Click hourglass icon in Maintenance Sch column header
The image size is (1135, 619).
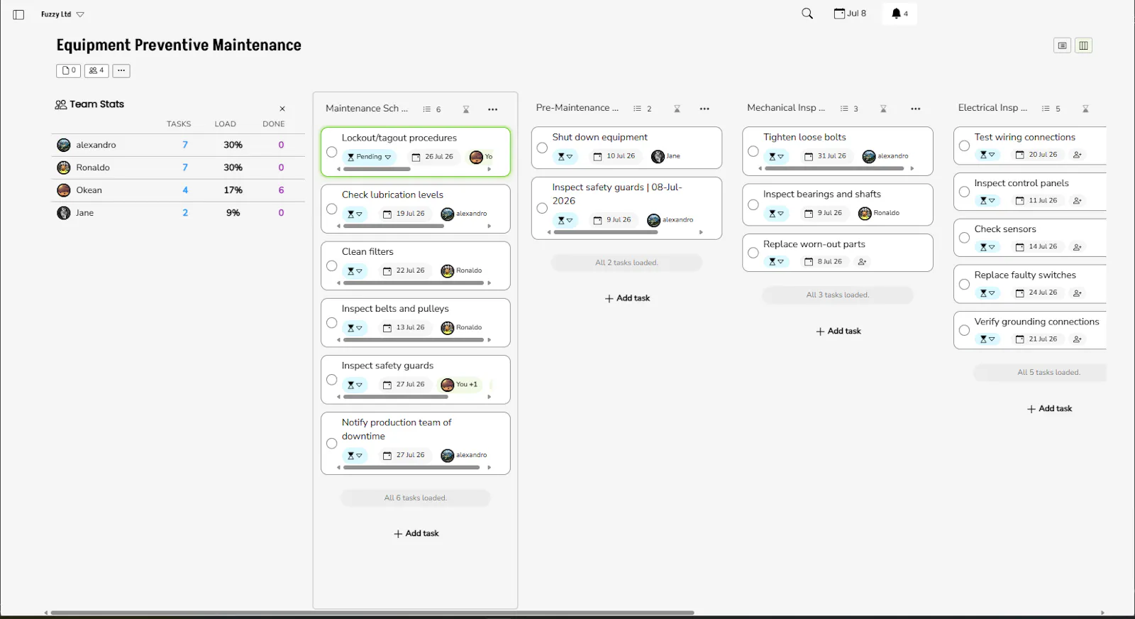[466, 109]
